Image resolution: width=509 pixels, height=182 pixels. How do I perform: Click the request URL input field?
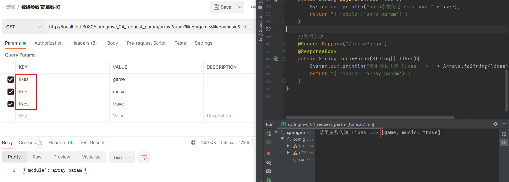click(150, 27)
